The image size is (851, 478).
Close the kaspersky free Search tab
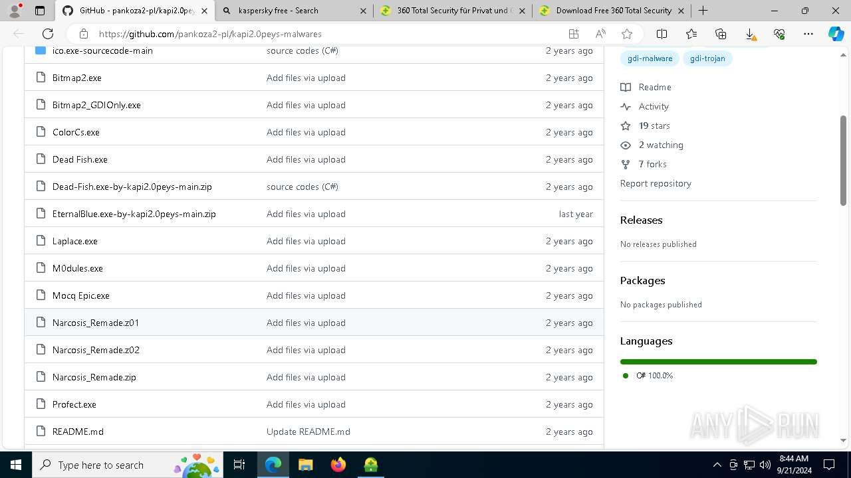363,11
